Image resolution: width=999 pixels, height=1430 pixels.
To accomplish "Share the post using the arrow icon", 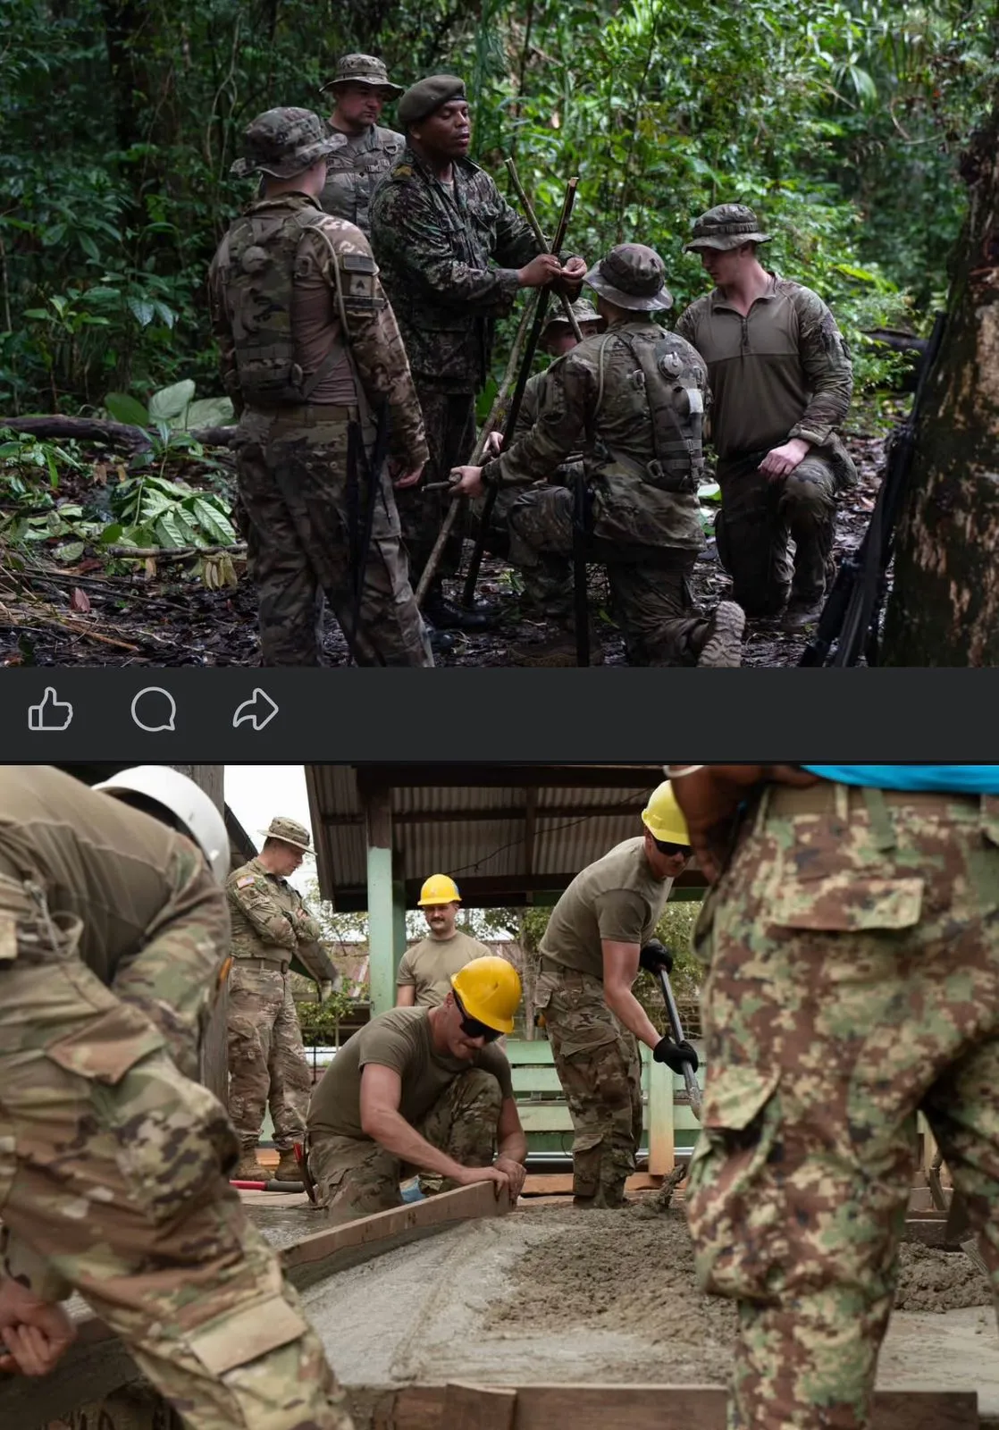I will click(256, 711).
